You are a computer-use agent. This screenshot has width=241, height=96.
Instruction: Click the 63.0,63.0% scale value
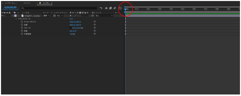pyautogui.click(x=78, y=28)
